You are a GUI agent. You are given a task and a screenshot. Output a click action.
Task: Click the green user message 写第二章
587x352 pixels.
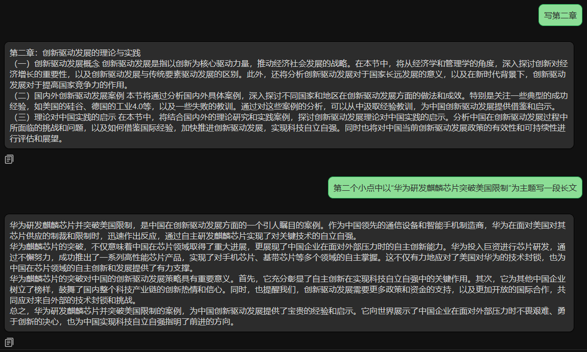(x=560, y=15)
